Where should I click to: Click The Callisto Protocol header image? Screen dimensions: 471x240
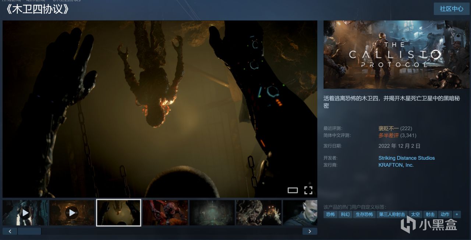pyautogui.click(x=397, y=54)
